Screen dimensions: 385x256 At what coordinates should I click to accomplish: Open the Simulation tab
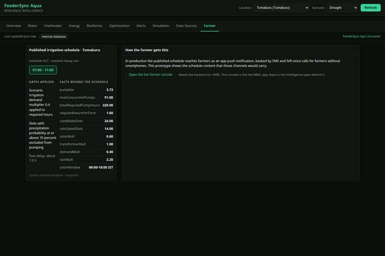[160, 26]
